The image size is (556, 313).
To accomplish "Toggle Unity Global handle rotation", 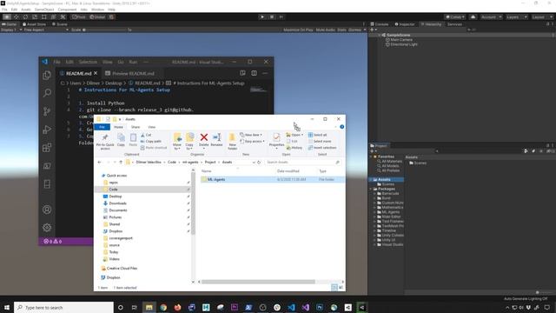I will click(97, 17).
